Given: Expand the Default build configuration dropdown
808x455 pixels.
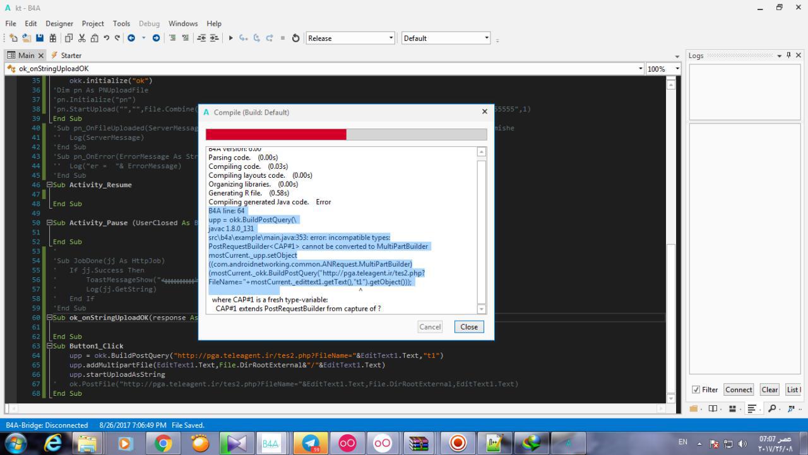Looking at the screenshot, I should coord(446,38).
